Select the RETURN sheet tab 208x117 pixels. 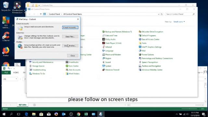tap(22, 105)
